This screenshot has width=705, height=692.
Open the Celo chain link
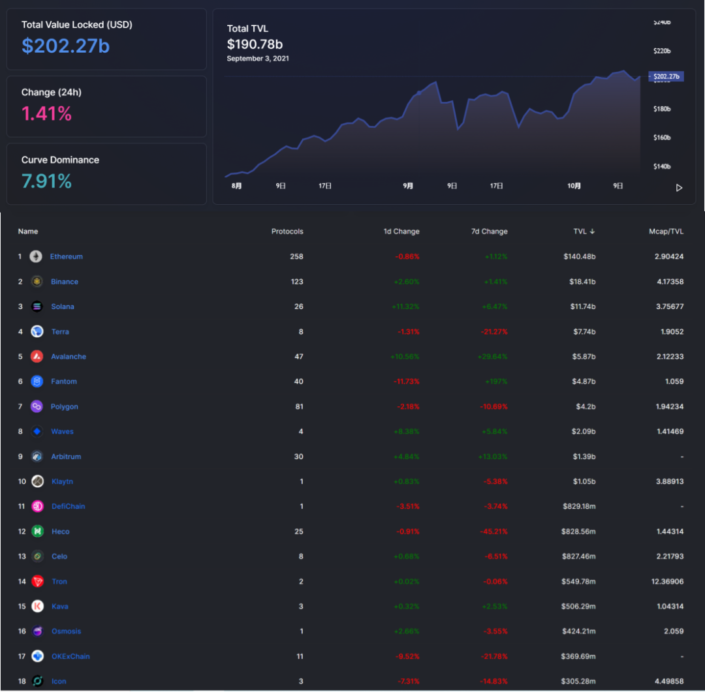coord(59,556)
